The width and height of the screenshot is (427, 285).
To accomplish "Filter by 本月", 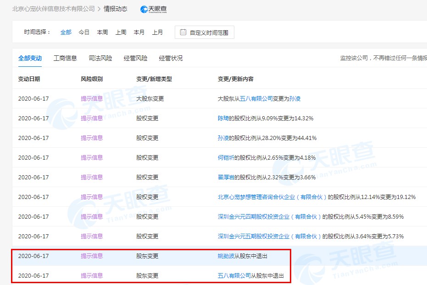I will tap(139, 32).
